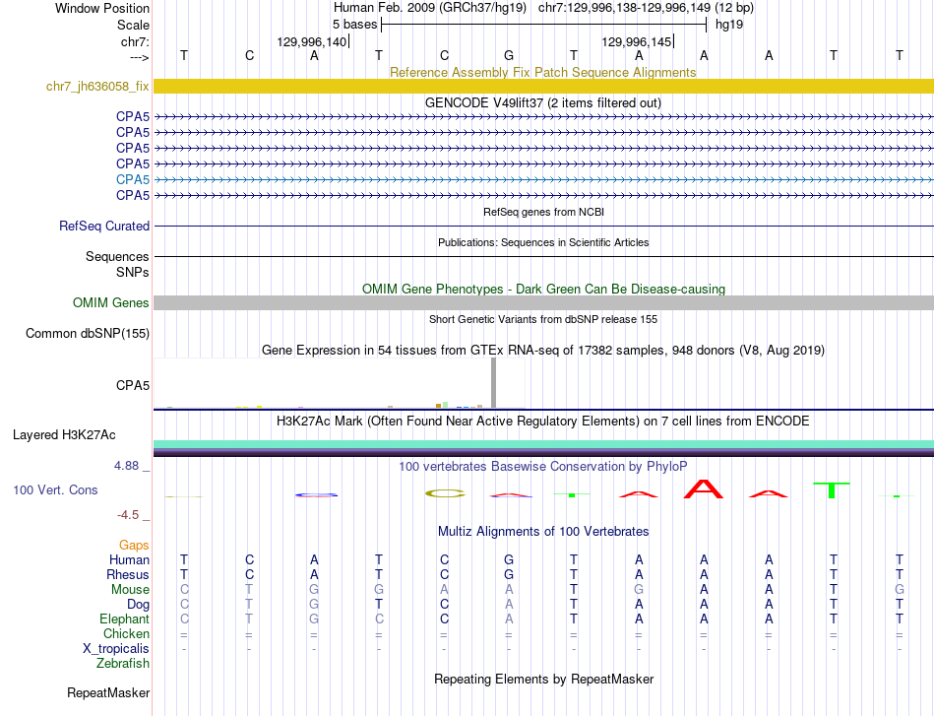
Task: Click the olive C conservation logo
Action: coord(445,493)
